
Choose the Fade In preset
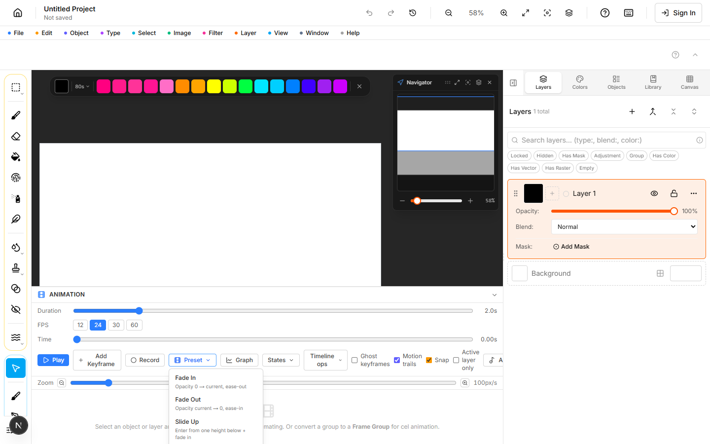(x=215, y=382)
